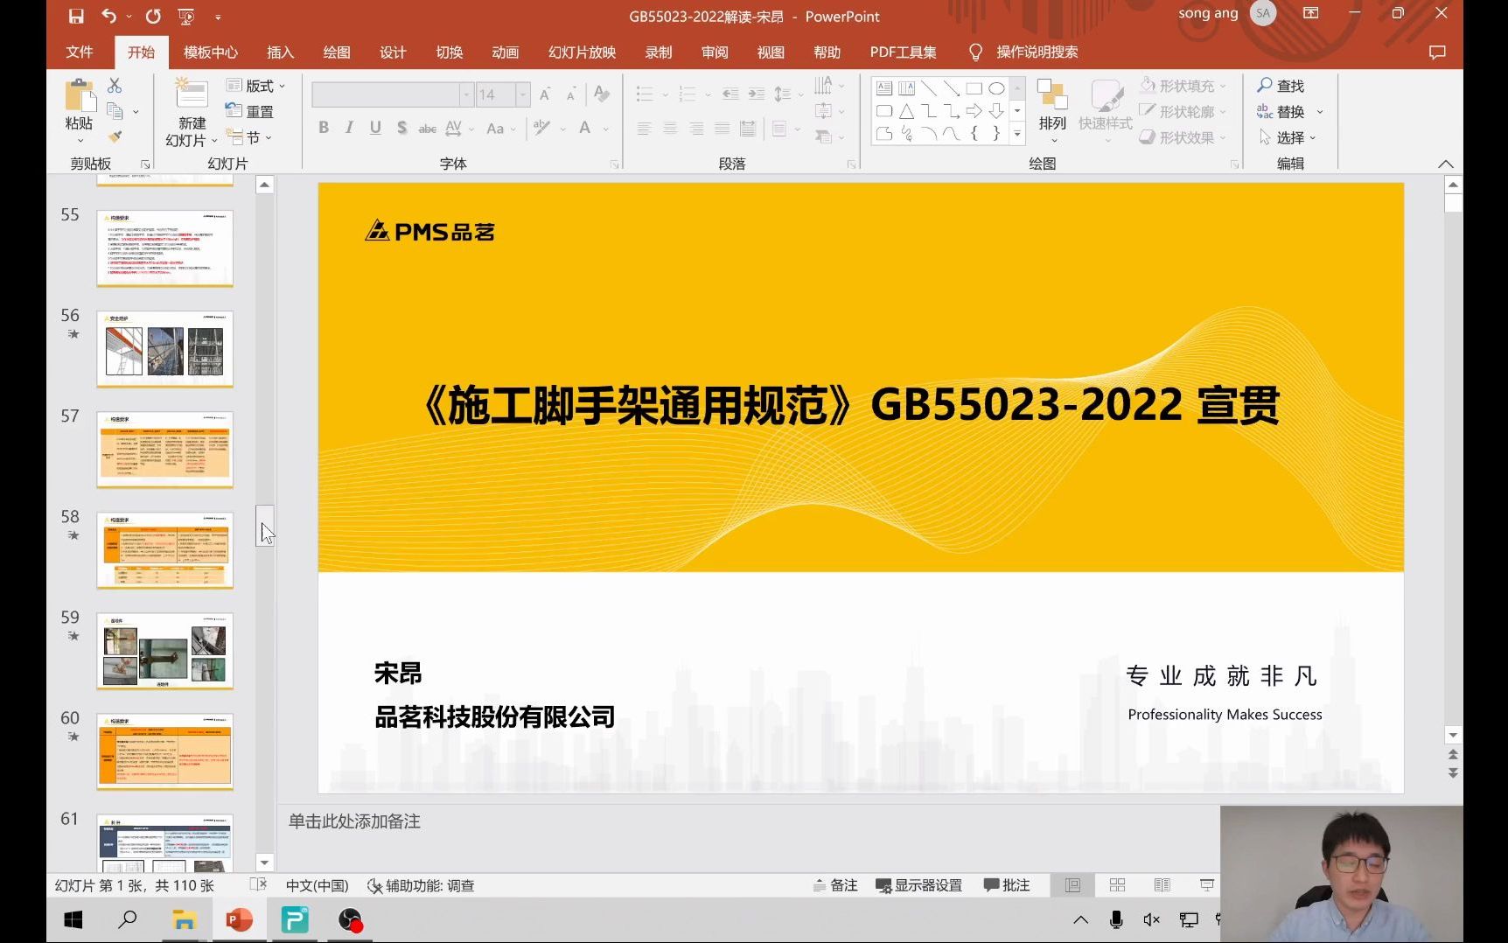Open File Explorer from taskbar
Viewport: 1508px width, 943px height.
coord(184,919)
